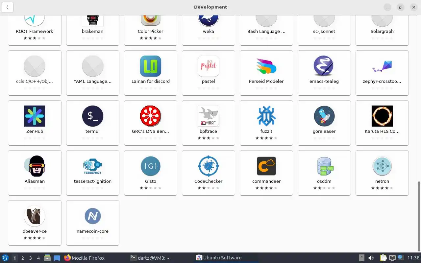Open the Lainan for discord icon
Image resolution: width=421 pixels, height=263 pixels.
click(x=151, y=66)
